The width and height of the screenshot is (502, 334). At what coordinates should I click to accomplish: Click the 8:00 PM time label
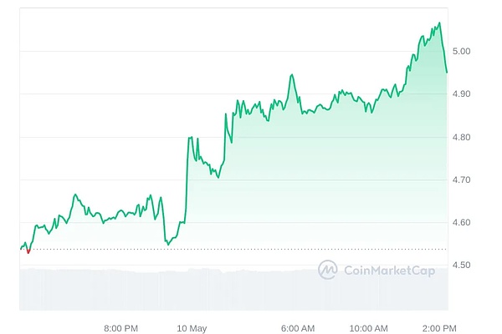click(x=120, y=327)
